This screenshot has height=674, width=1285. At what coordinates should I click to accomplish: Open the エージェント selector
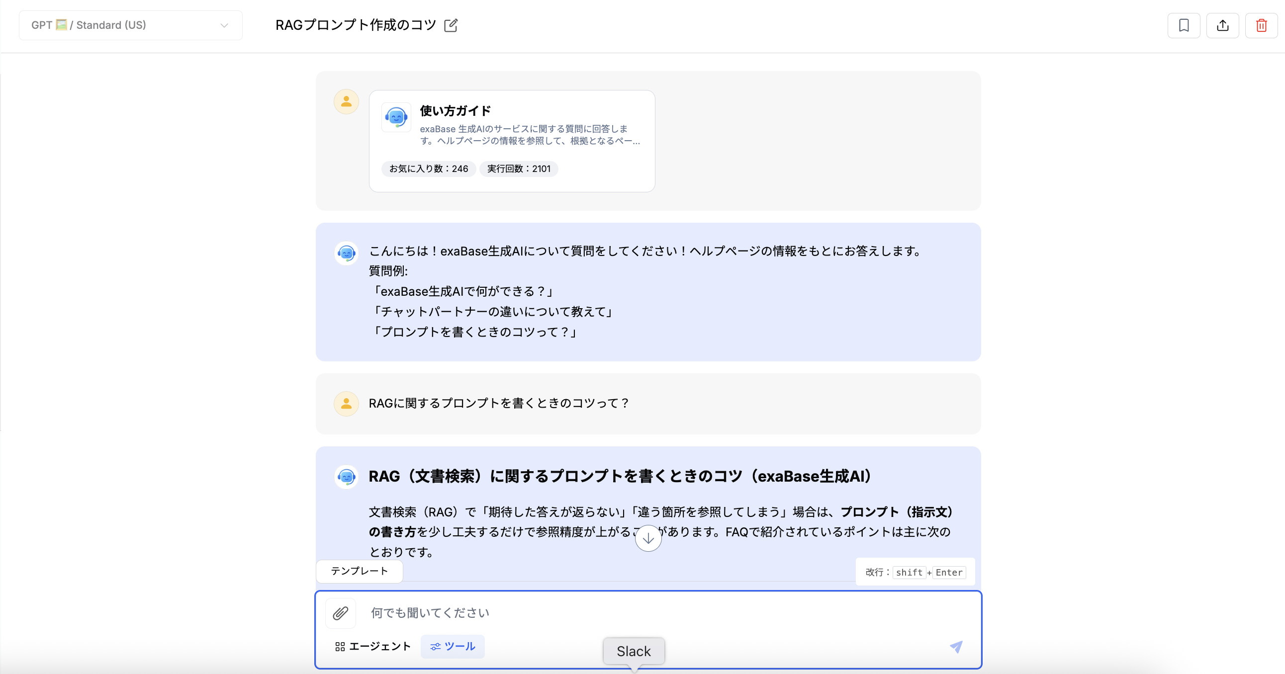coord(372,647)
